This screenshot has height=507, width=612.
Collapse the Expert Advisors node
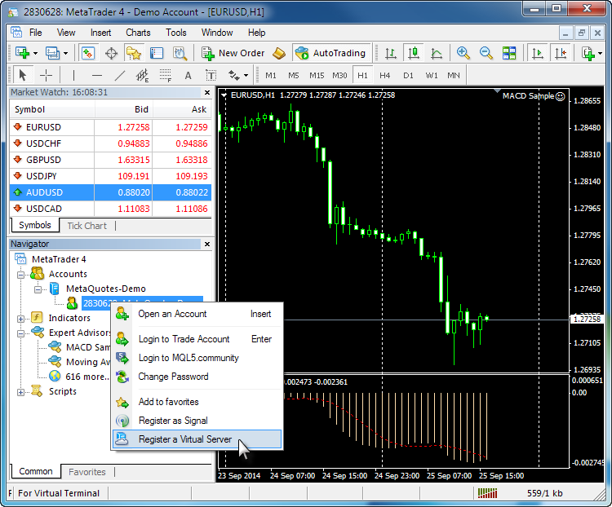21,333
